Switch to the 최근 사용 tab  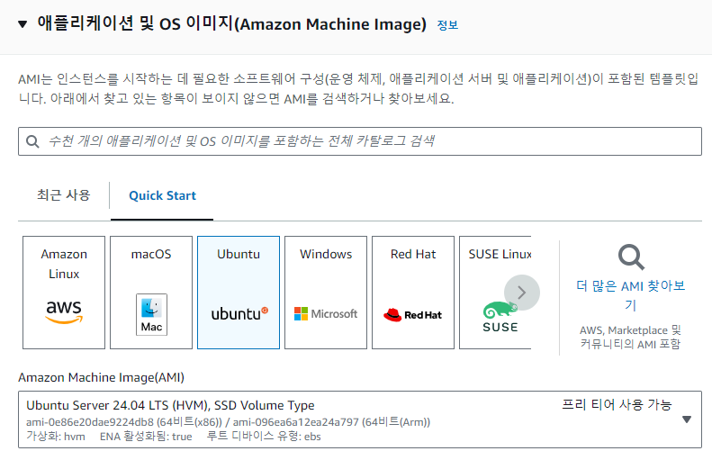pos(64,195)
